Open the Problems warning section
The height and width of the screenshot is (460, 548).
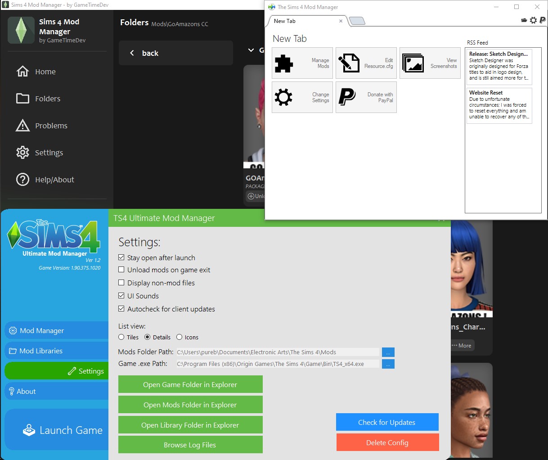pyautogui.click(x=42, y=126)
